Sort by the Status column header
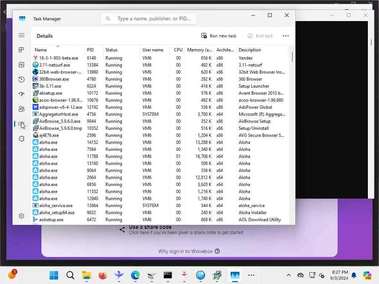This screenshot has width=379, height=284. tap(121, 50)
